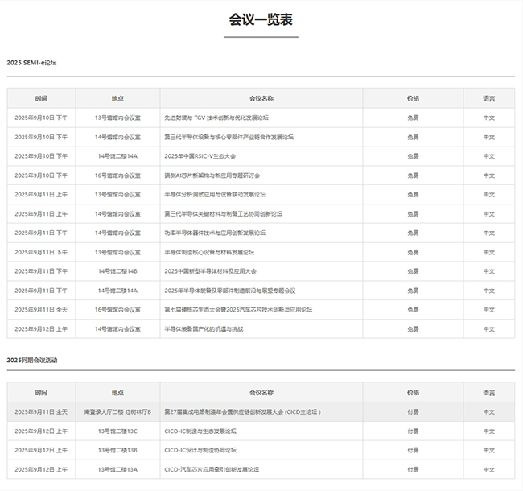Click 地点 header in the 同期会议活动 table
Image resolution: width=523 pixels, height=491 pixels.
[x=117, y=393]
